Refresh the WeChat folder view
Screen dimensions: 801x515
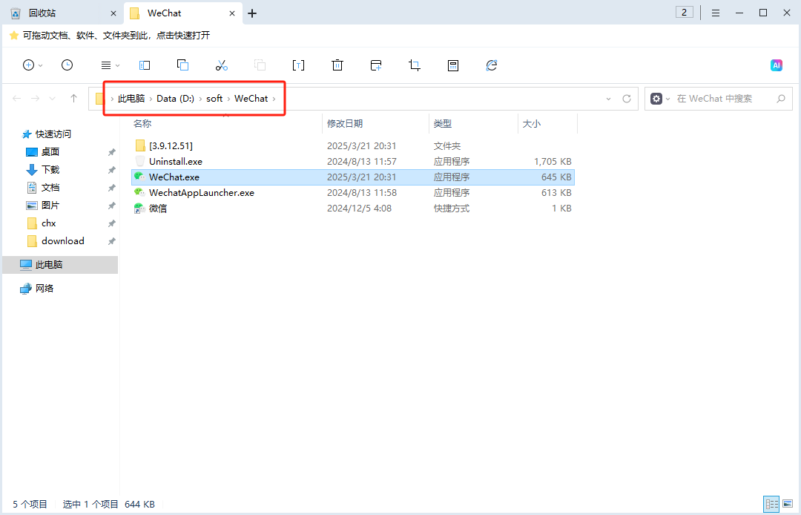[x=627, y=99]
